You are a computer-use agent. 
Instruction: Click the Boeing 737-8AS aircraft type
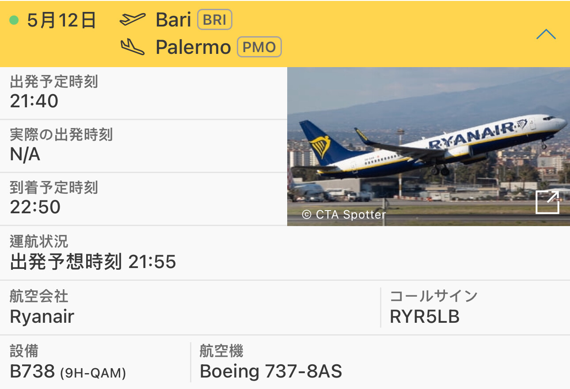271,371
